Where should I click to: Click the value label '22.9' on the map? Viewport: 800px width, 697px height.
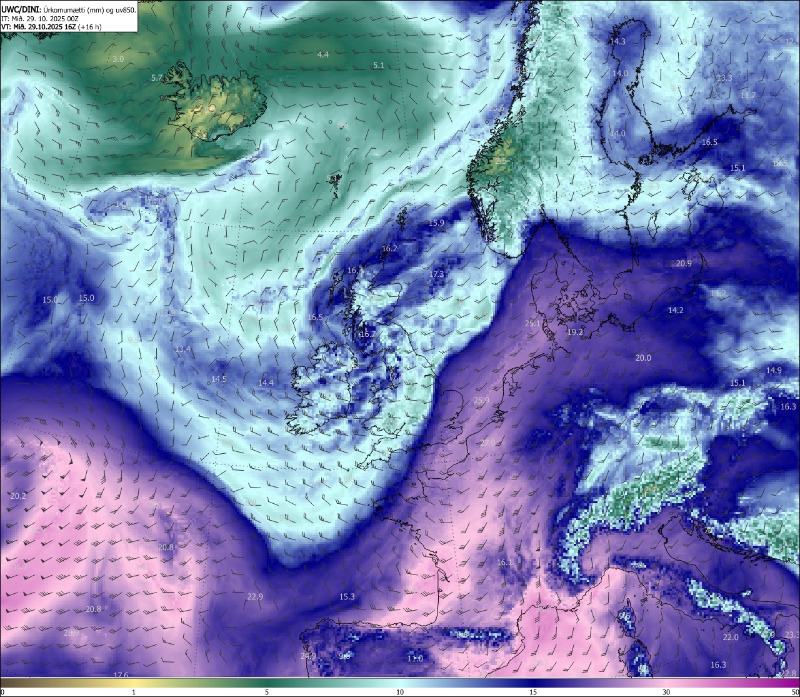click(x=255, y=597)
